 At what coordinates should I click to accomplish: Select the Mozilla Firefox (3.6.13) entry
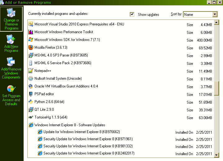tap(121, 47)
